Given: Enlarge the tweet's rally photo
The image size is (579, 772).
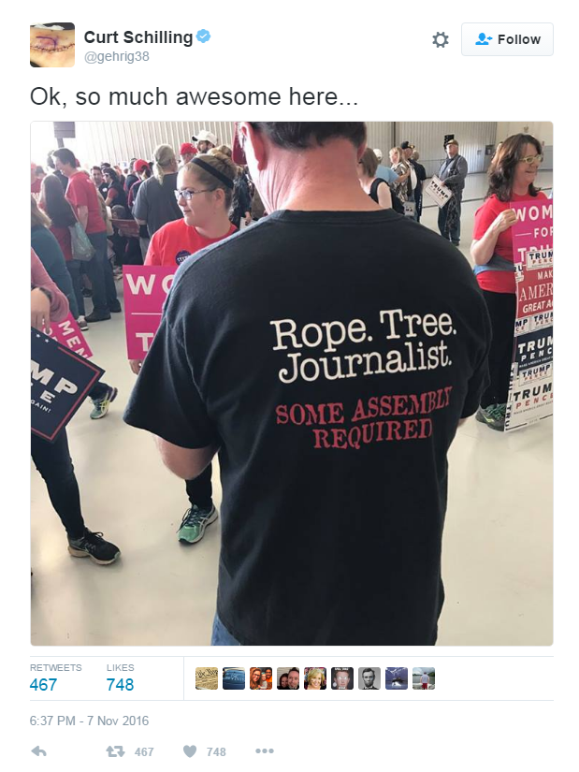Looking at the screenshot, I should coord(292,384).
